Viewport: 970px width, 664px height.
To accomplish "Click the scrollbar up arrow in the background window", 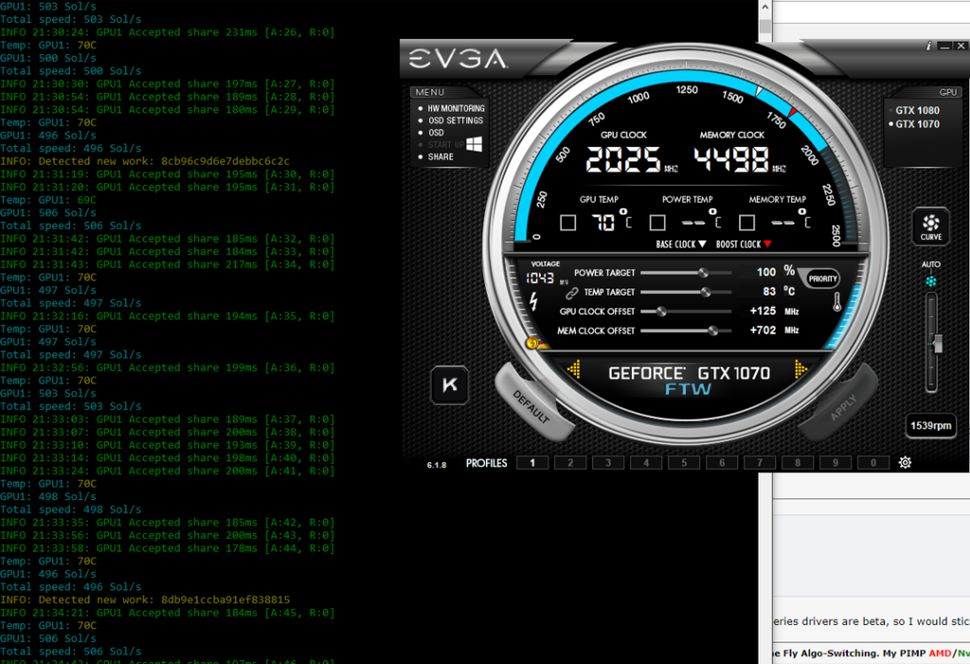I will [x=765, y=8].
